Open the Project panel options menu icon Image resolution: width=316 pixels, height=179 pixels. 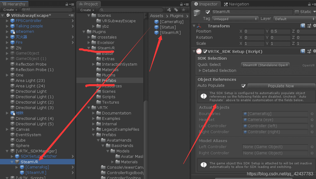[186, 4]
